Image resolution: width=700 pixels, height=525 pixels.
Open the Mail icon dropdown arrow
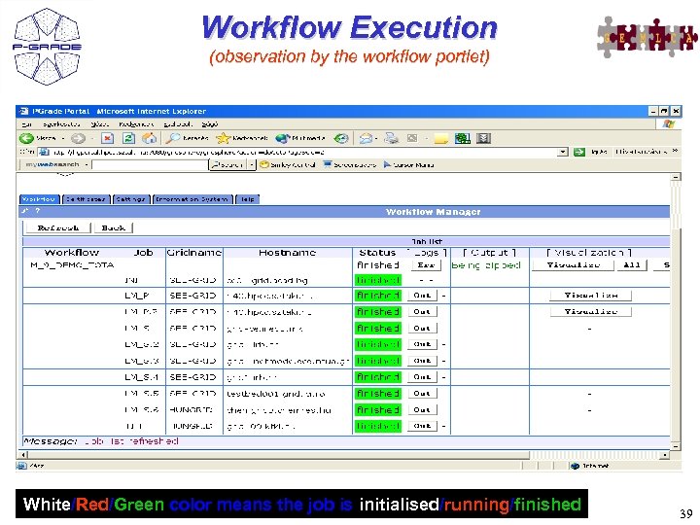(x=375, y=138)
